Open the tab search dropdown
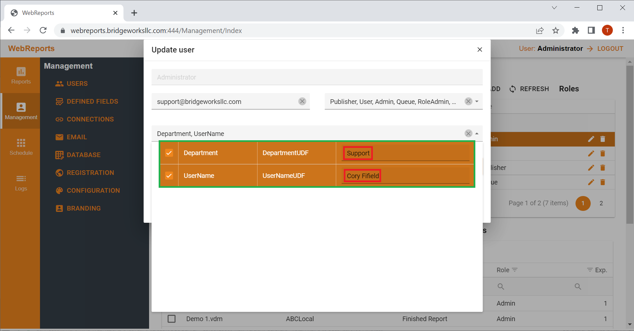Image resolution: width=634 pixels, height=331 pixels. tap(554, 8)
